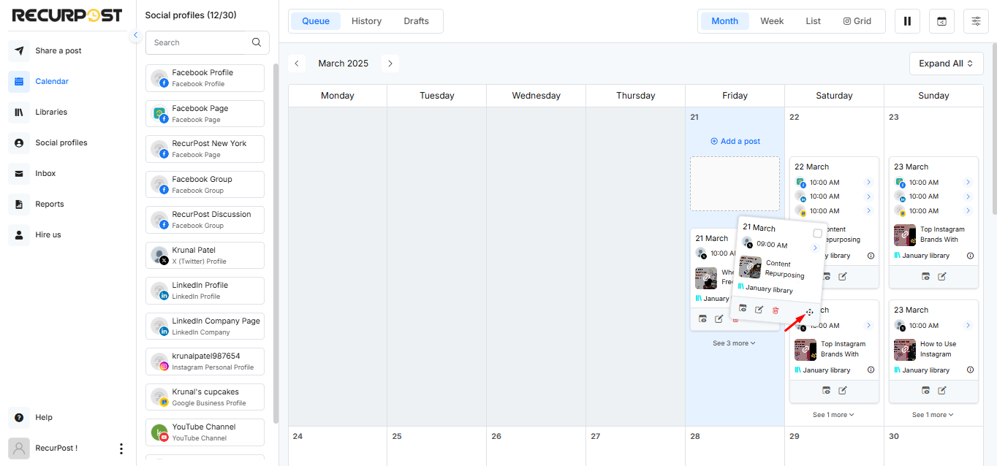Open the How to Use Instagram post thumbnail
The image size is (997, 466).
point(905,349)
